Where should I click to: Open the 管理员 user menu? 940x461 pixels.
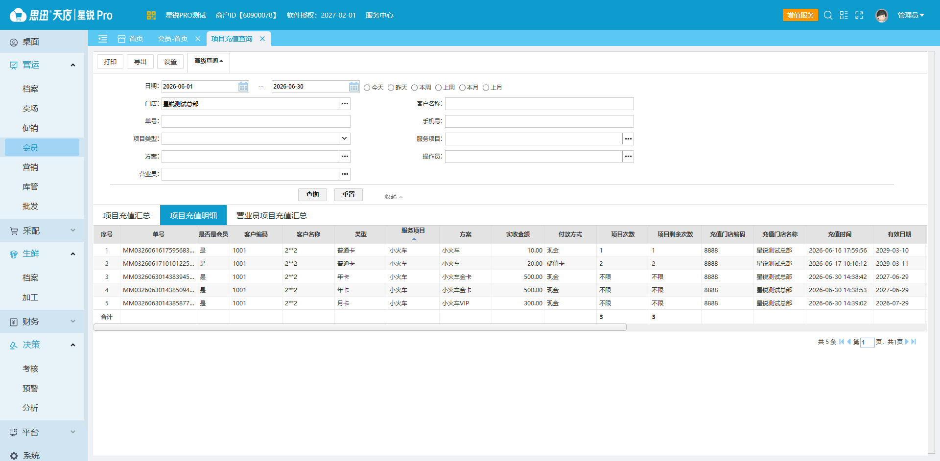[x=911, y=15]
